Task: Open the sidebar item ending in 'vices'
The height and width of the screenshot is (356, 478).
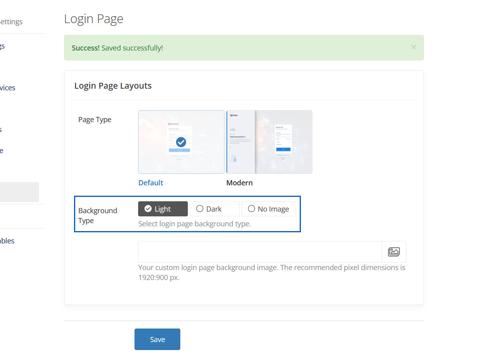Action: (x=8, y=88)
